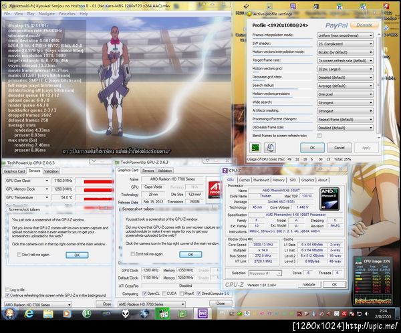
Task: Open the Wide search dropdown
Action: tap(346, 102)
